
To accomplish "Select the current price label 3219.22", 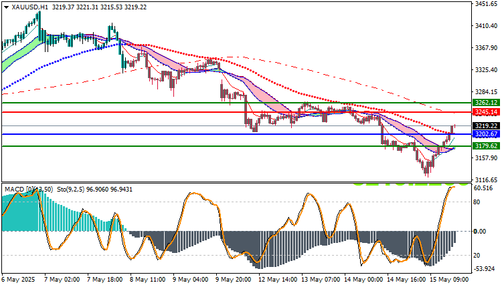I will coord(486,125).
